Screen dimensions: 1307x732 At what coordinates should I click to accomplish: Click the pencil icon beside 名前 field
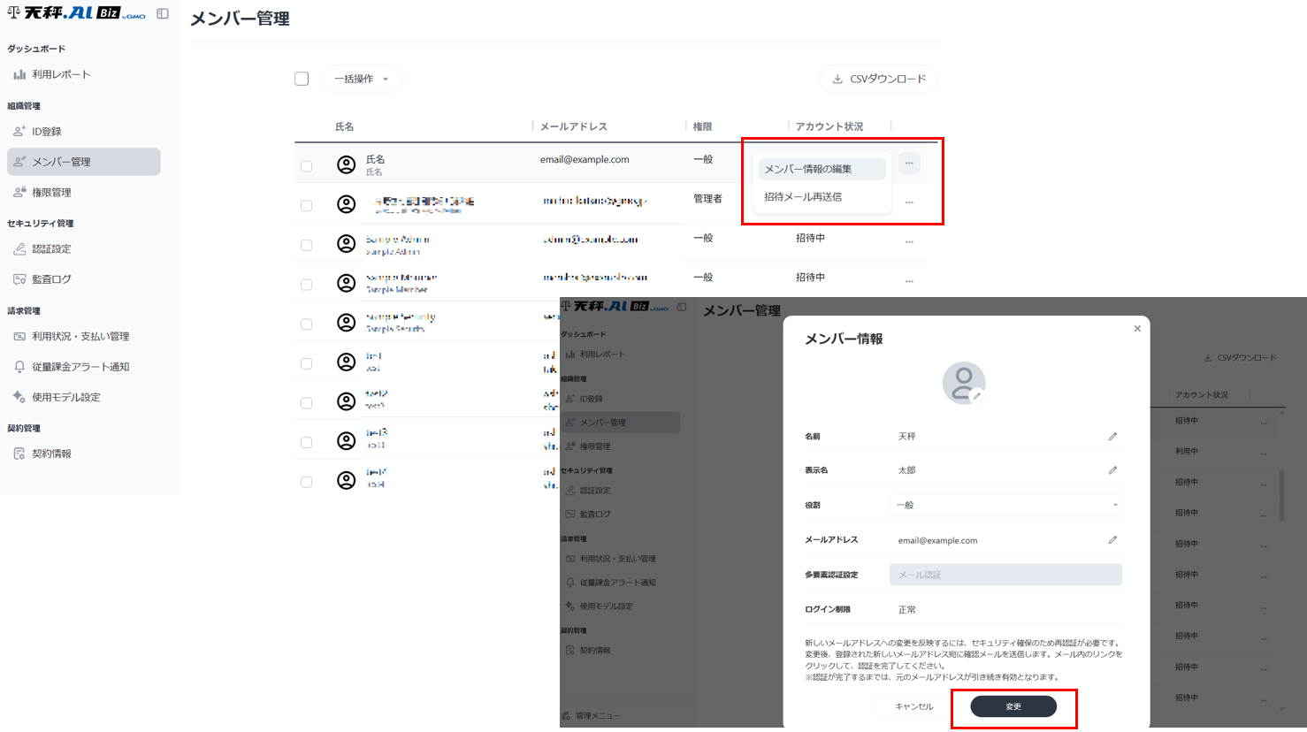1112,437
